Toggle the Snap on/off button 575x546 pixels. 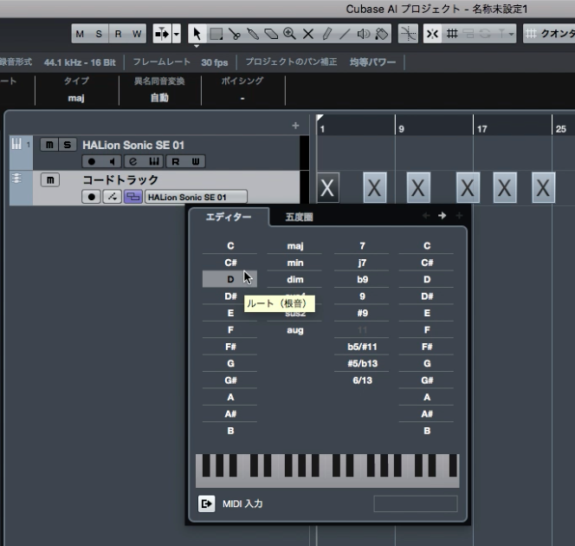tap(433, 34)
